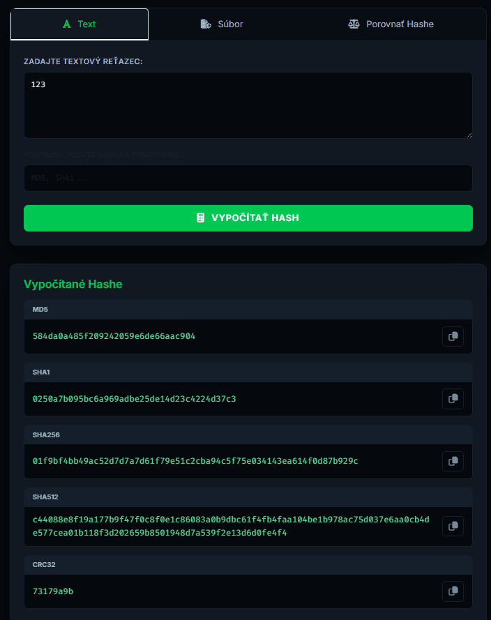Select the Text tab
This screenshot has height=620, width=491.
(x=80, y=24)
